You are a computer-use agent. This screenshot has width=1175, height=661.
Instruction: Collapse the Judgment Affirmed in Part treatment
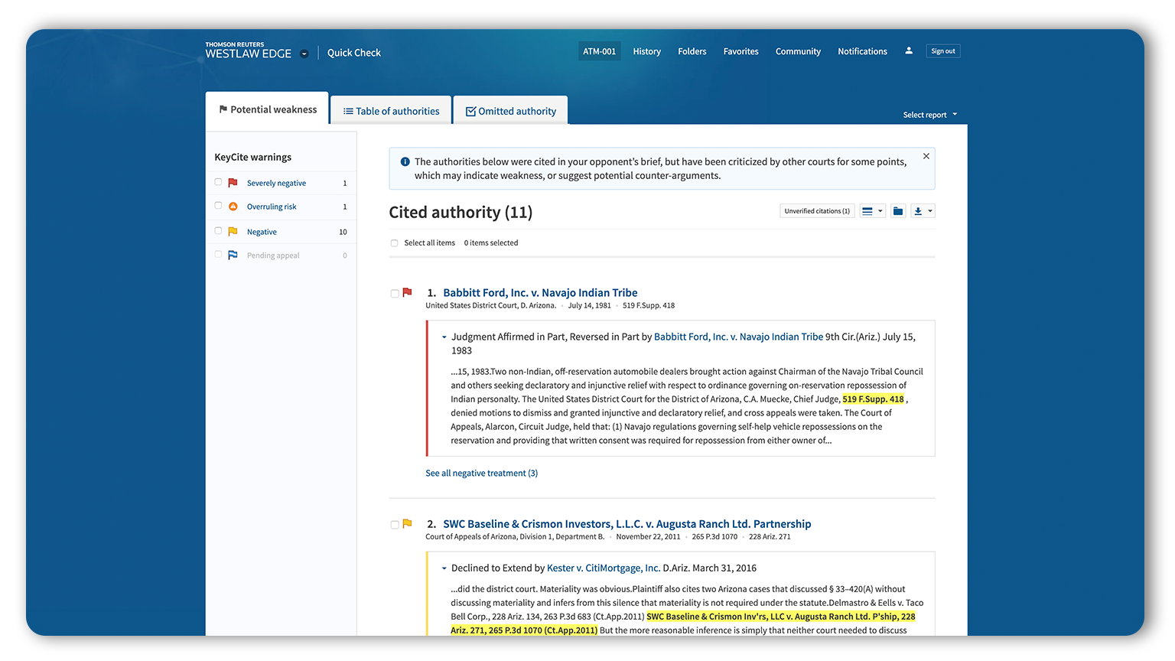(x=444, y=337)
